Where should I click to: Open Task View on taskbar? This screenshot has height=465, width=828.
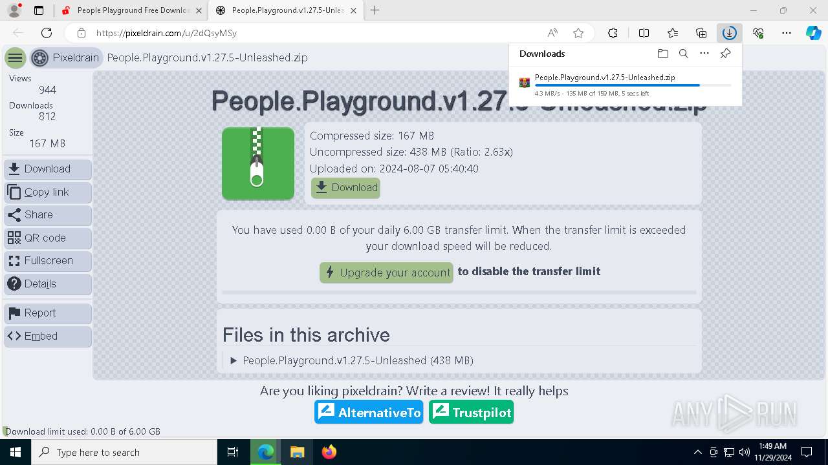(x=233, y=452)
